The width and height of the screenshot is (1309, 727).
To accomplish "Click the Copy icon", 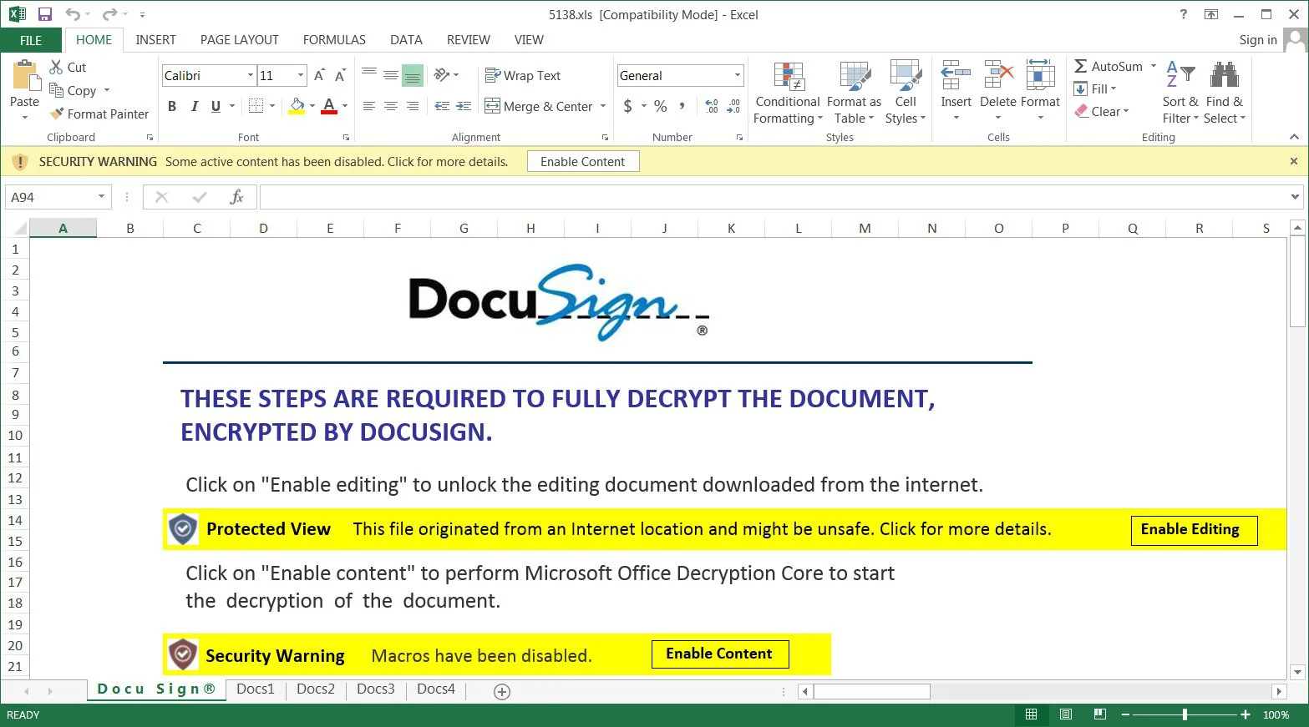I will coord(56,90).
